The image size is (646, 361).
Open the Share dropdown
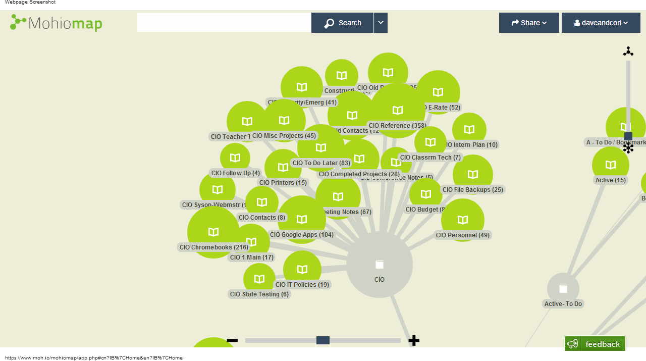pyautogui.click(x=529, y=22)
